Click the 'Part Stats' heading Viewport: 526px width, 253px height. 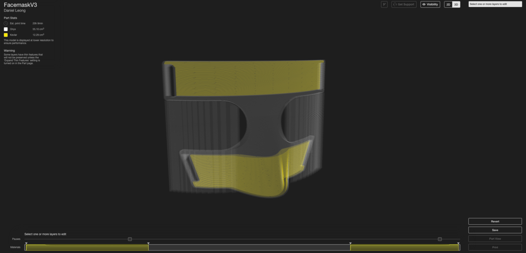pos(10,18)
